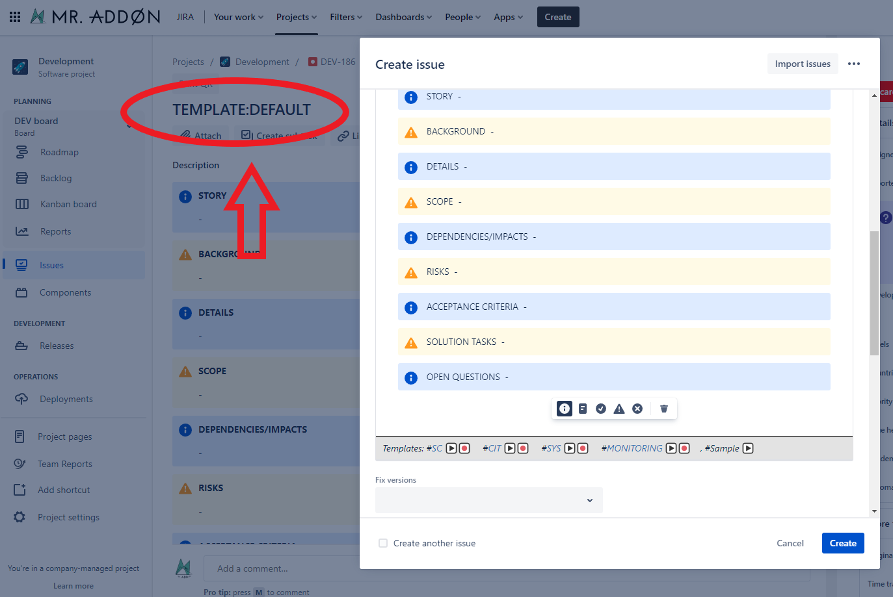Select the warning panel type icon
Image resolution: width=893 pixels, height=597 pixels.
click(619, 409)
